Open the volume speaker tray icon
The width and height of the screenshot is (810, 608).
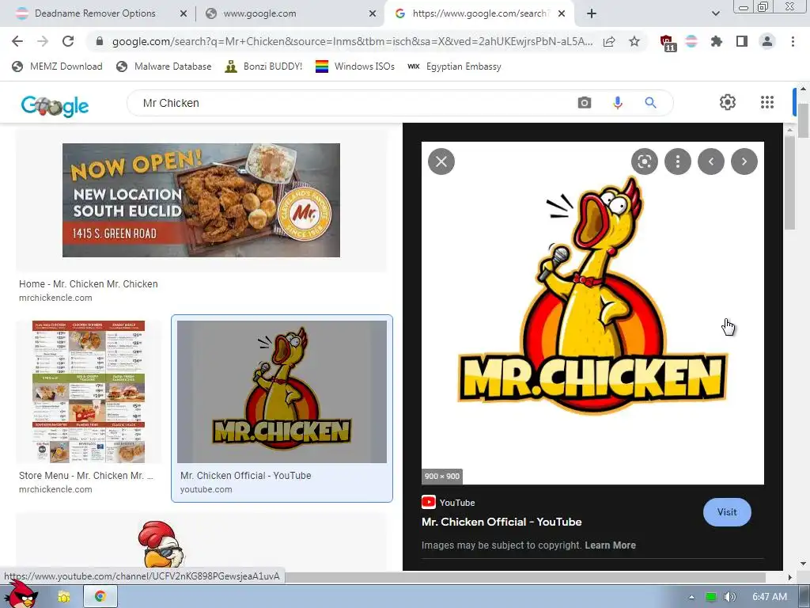(x=729, y=597)
